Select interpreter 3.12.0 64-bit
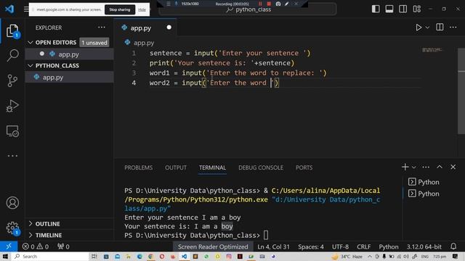Viewport: 465px width, 261px height. click(424, 246)
